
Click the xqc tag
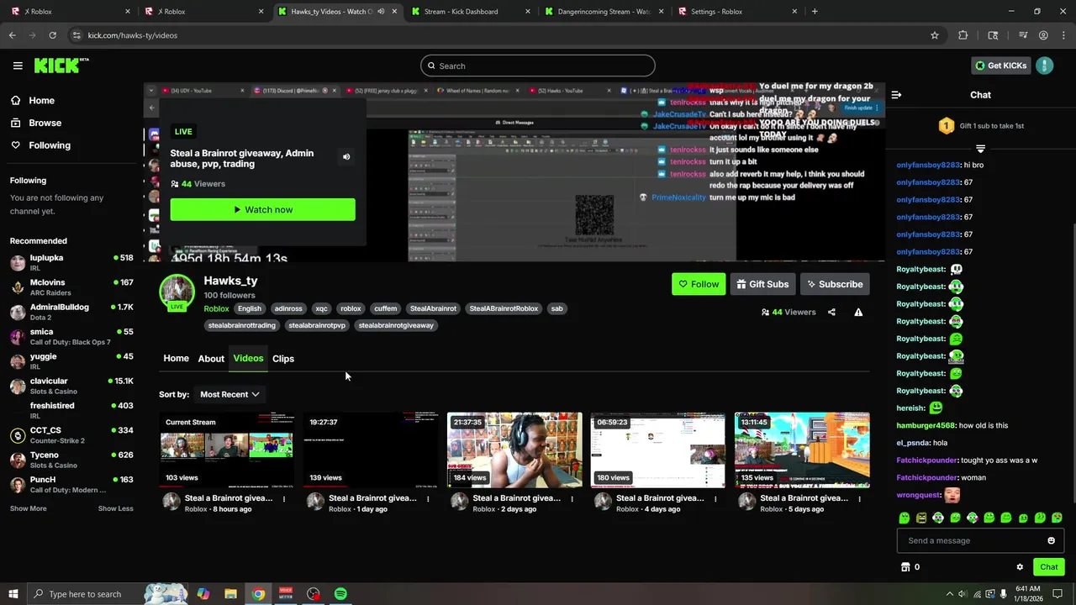321,308
